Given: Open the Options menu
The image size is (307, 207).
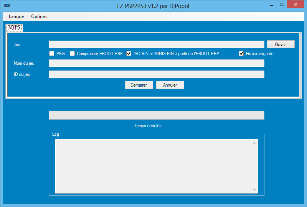Looking at the screenshot, I should tap(39, 16).
